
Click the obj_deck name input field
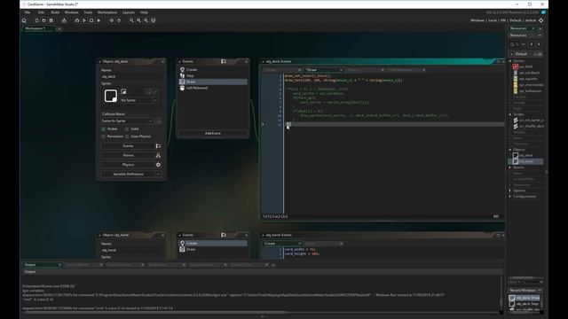pyautogui.click(x=130, y=77)
